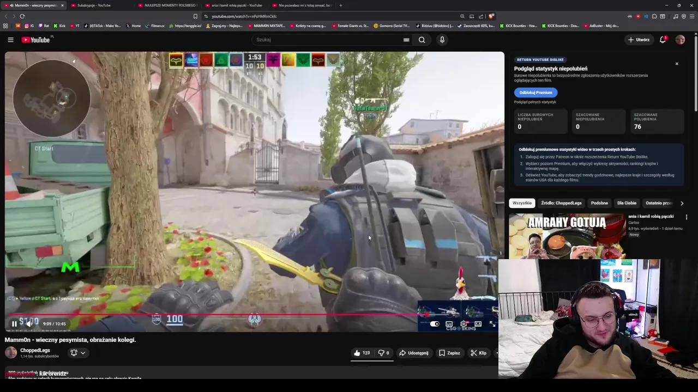Toggle the autoplay switch in player
This screenshot has height=392, width=698.
click(434, 324)
